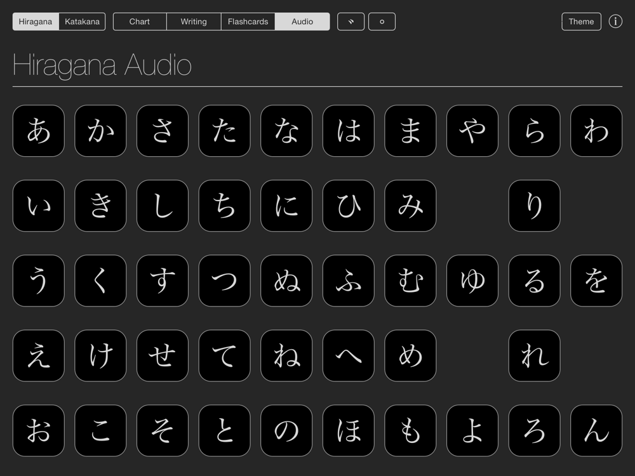The width and height of the screenshot is (635, 476).
Task: Play audio for な (na)
Action: coord(286,131)
